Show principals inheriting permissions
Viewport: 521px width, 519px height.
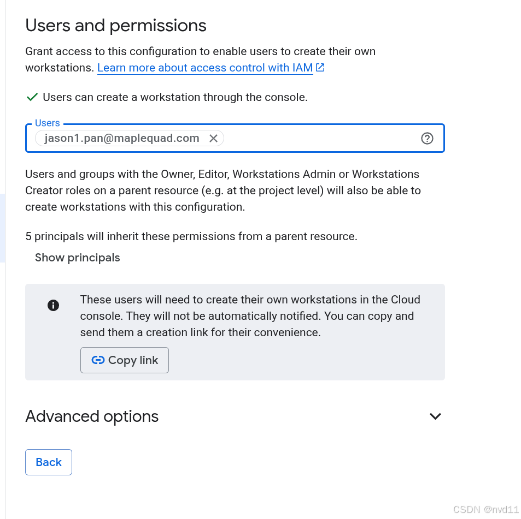coord(78,258)
